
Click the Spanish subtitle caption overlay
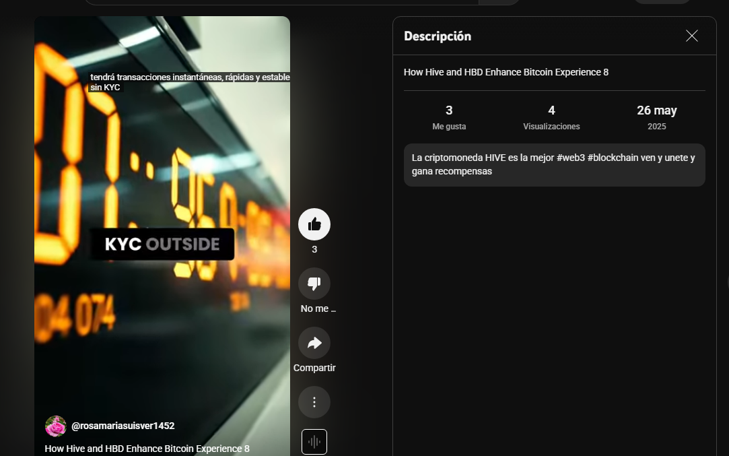[x=190, y=82]
